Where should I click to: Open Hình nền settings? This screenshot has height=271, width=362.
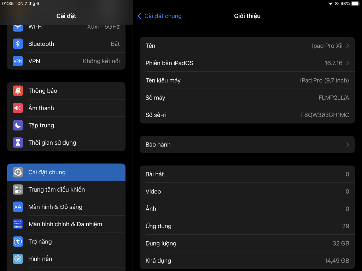point(66,259)
